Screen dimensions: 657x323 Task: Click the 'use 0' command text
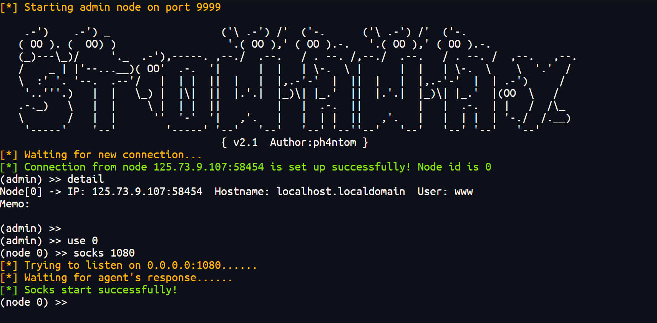pos(83,241)
